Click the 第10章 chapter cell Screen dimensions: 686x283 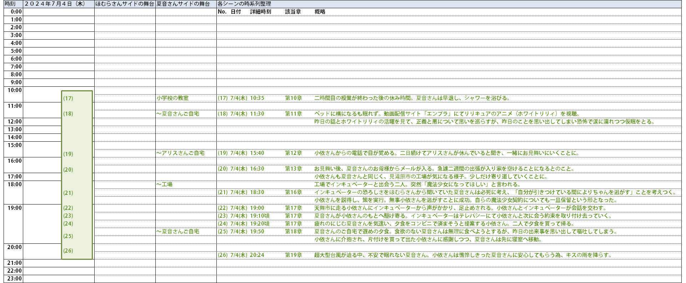(x=293, y=98)
